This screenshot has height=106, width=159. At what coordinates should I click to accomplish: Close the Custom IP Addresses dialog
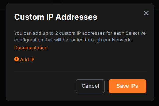[146, 13]
